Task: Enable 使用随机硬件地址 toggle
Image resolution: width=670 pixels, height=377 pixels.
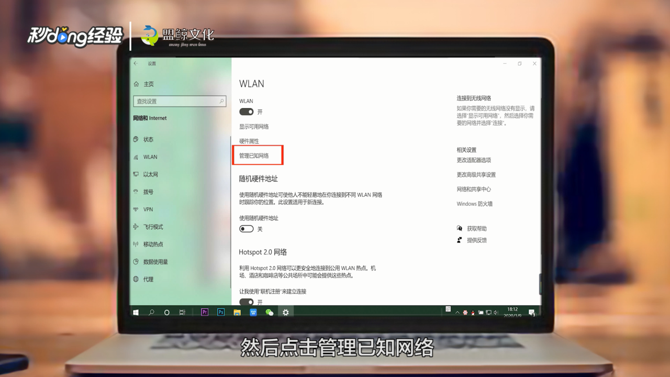Action: click(247, 229)
